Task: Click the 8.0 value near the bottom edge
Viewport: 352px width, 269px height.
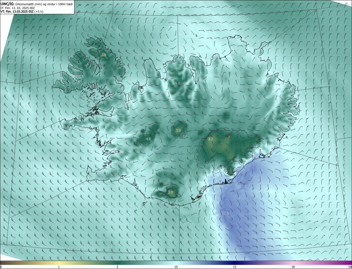Action: 70,248
